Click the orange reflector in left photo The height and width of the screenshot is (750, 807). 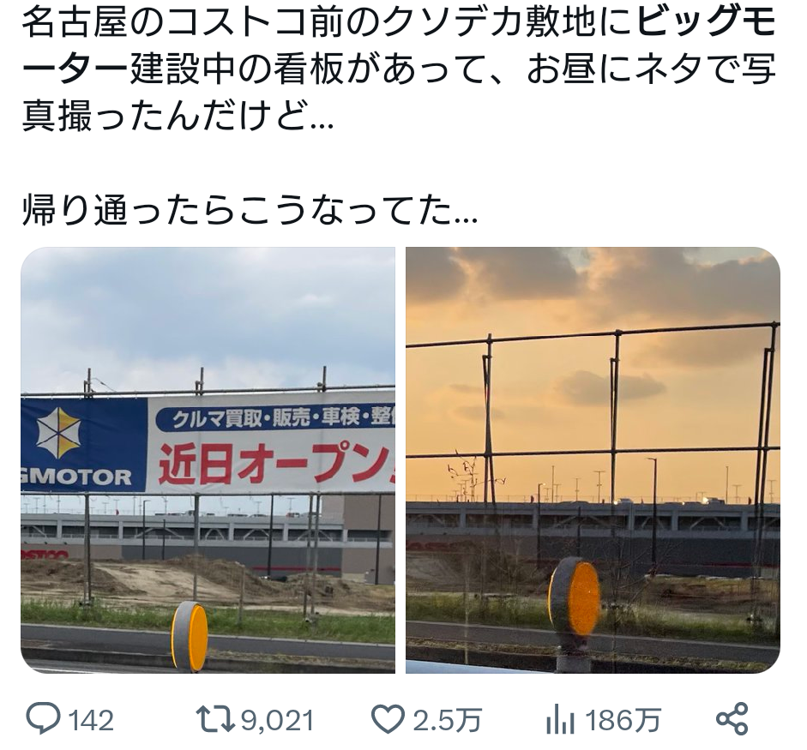190,636
